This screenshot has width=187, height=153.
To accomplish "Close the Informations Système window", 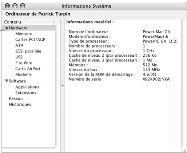I will [7, 6].
